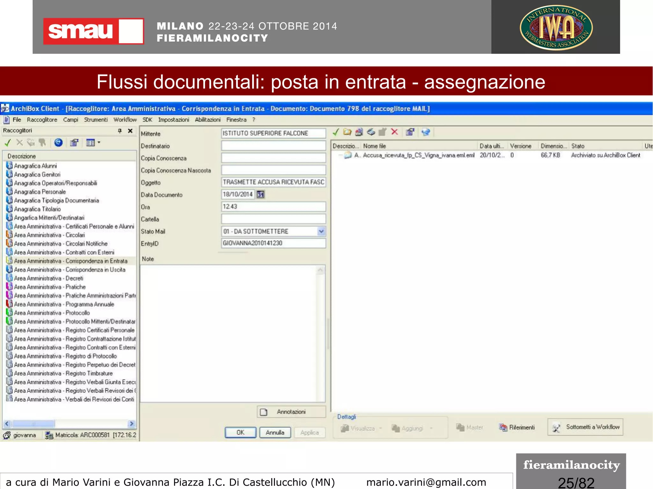Image resolution: width=653 pixels, height=489 pixels.
Task: Click the Cartella input field
Action: pos(273,219)
